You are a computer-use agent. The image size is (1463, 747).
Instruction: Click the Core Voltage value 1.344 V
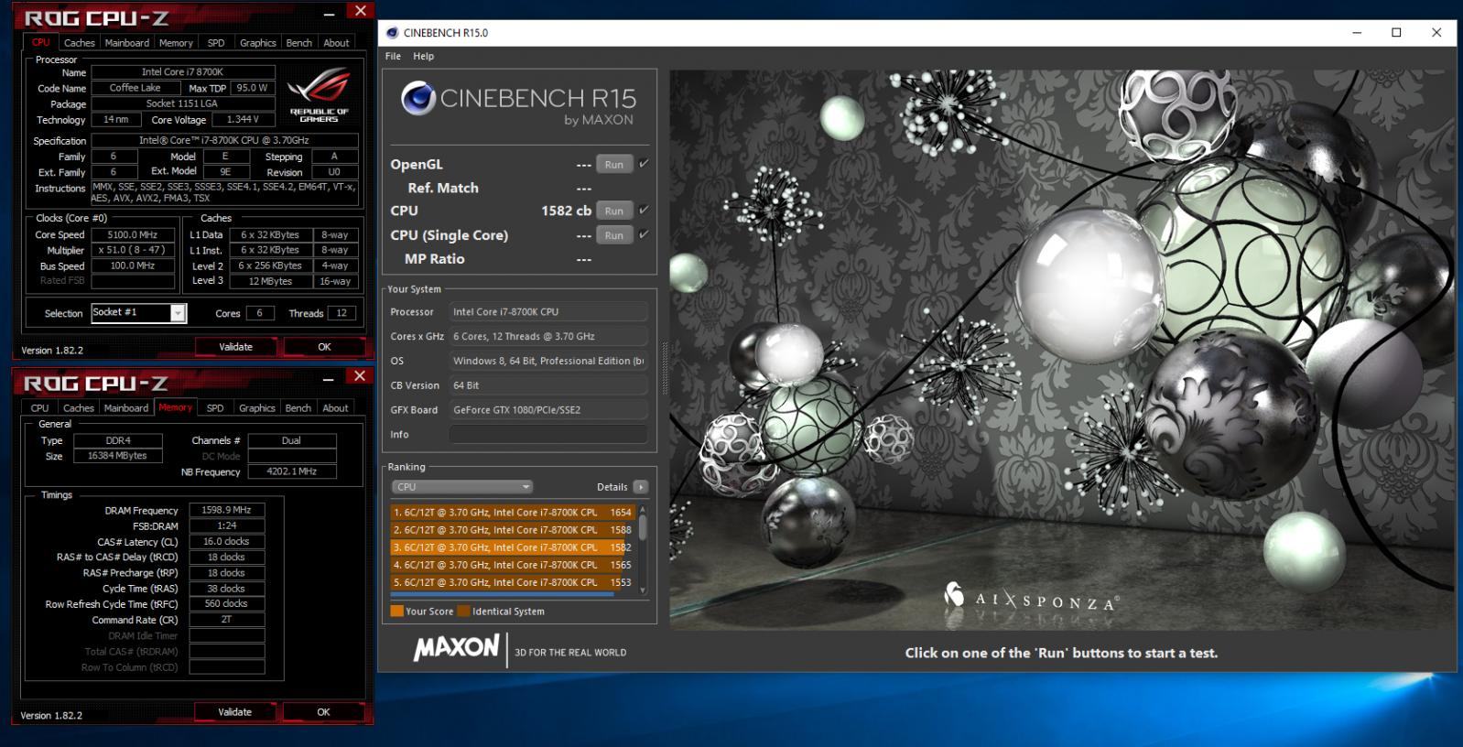click(x=243, y=120)
